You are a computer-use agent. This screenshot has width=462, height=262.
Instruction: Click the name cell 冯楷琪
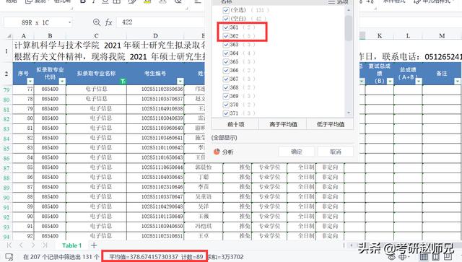coord(204,226)
